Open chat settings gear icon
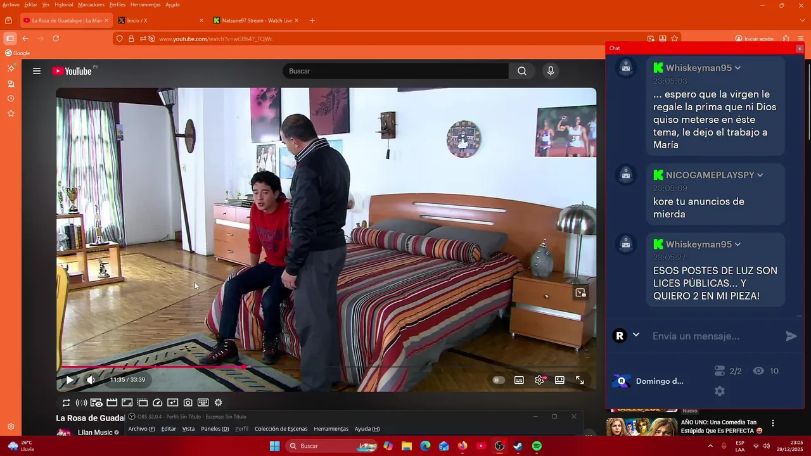Viewport: 811px width, 456px height. [x=720, y=391]
